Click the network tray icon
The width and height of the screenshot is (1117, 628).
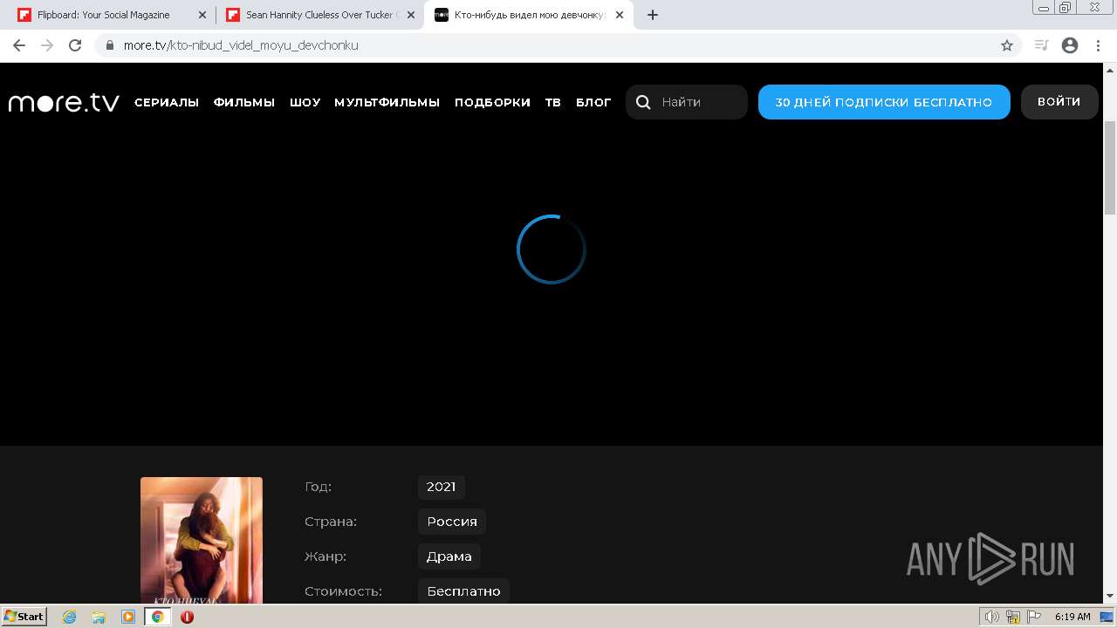tap(1013, 617)
